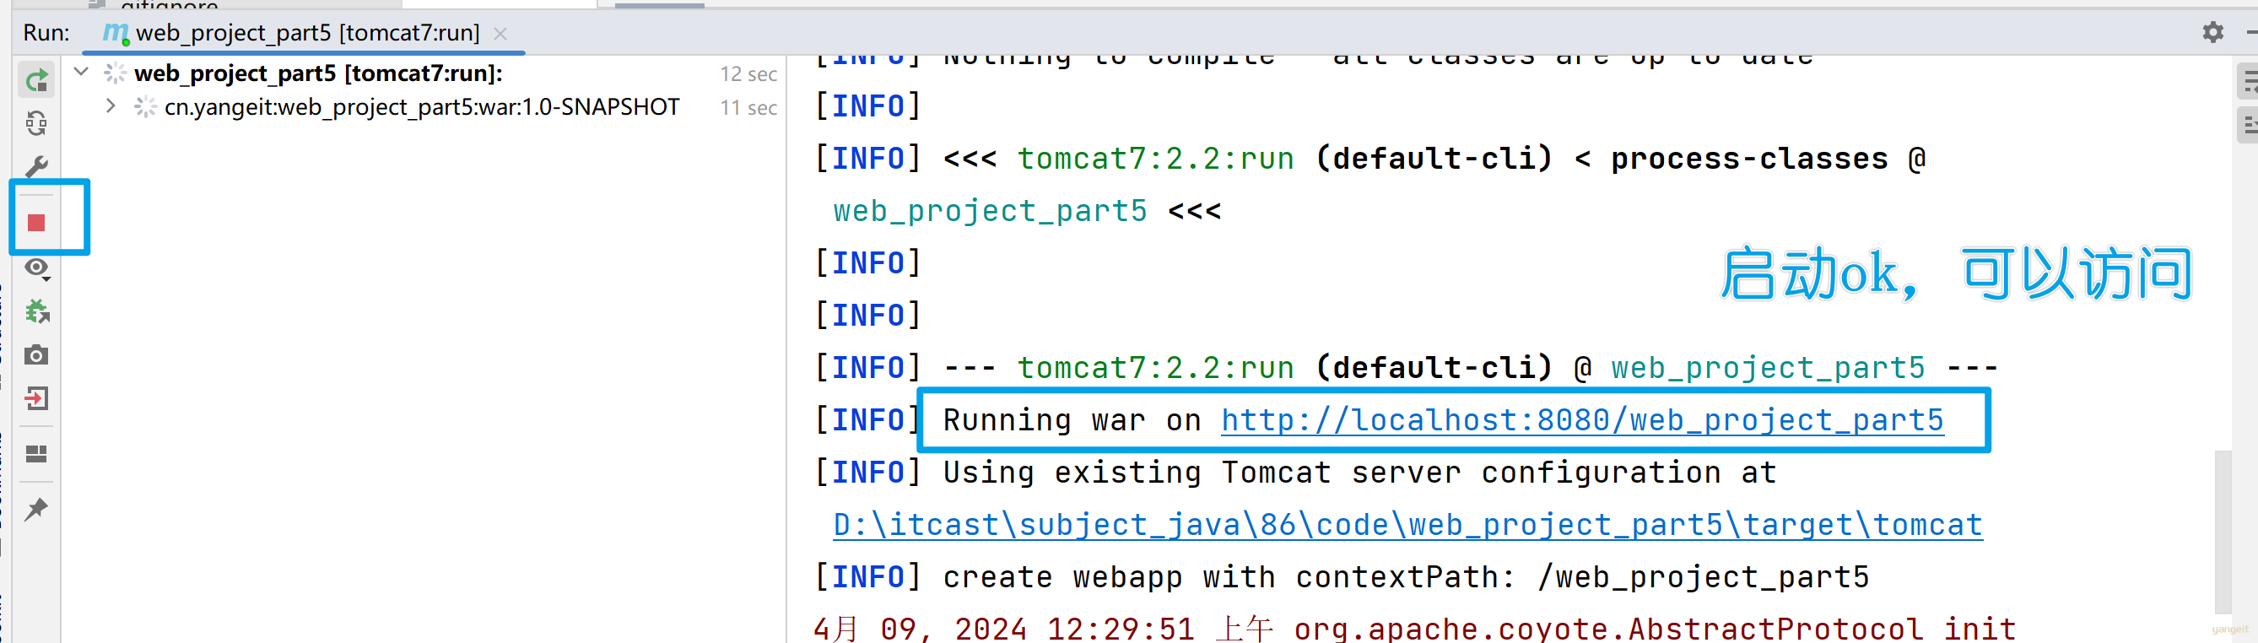The width and height of the screenshot is (2258, 643).
Task: Click the console vertical scrollbar
Action: [x=2222, y=531]
